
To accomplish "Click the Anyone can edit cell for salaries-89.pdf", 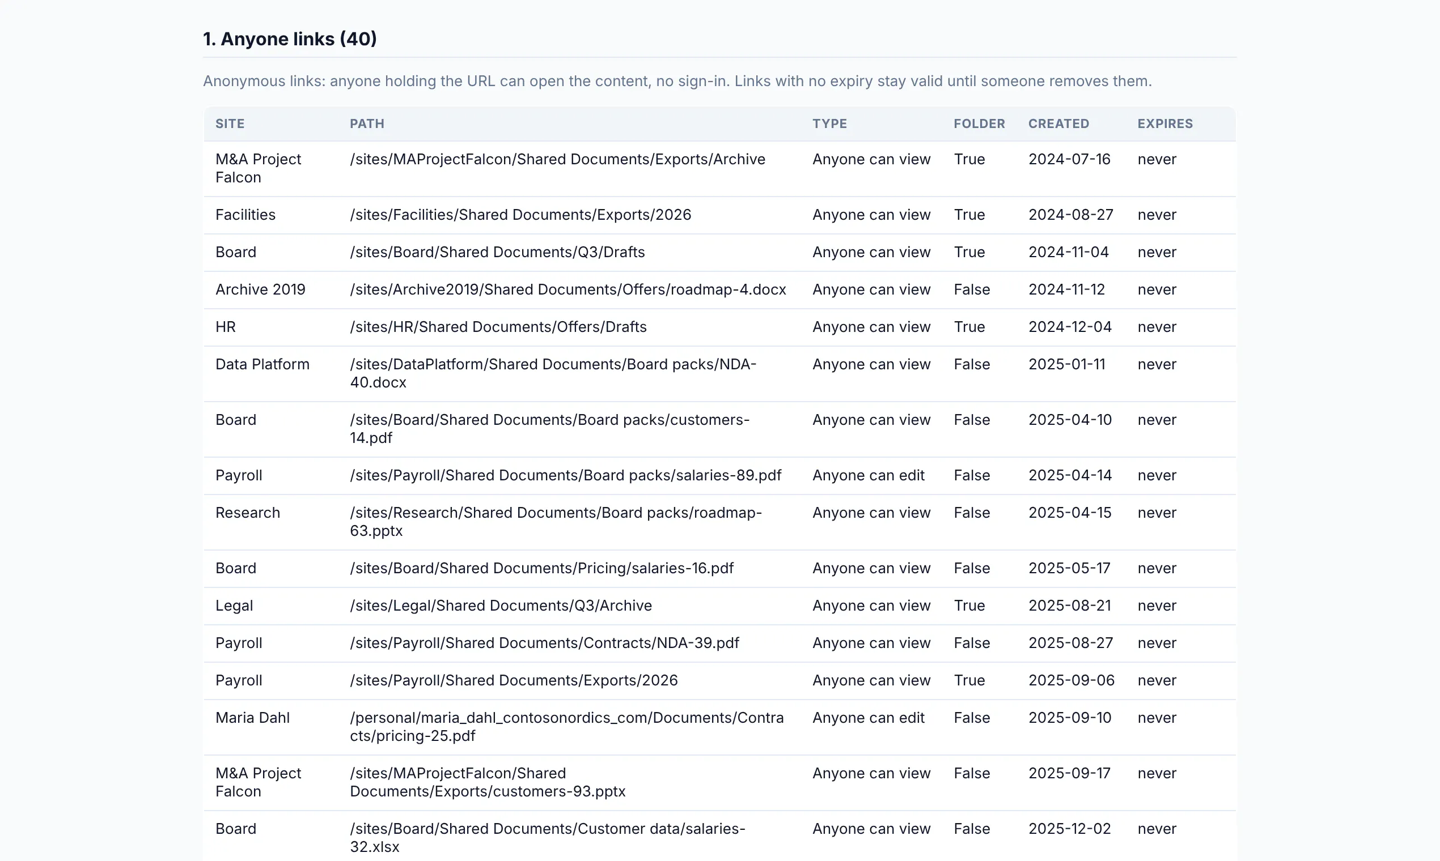I will [868, 475].
